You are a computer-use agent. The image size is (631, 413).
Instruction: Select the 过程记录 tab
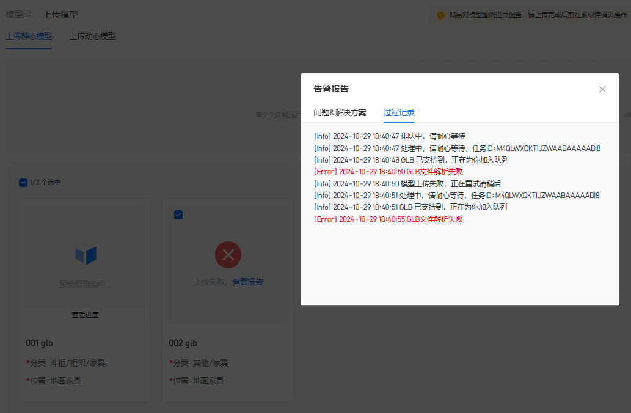399,112
